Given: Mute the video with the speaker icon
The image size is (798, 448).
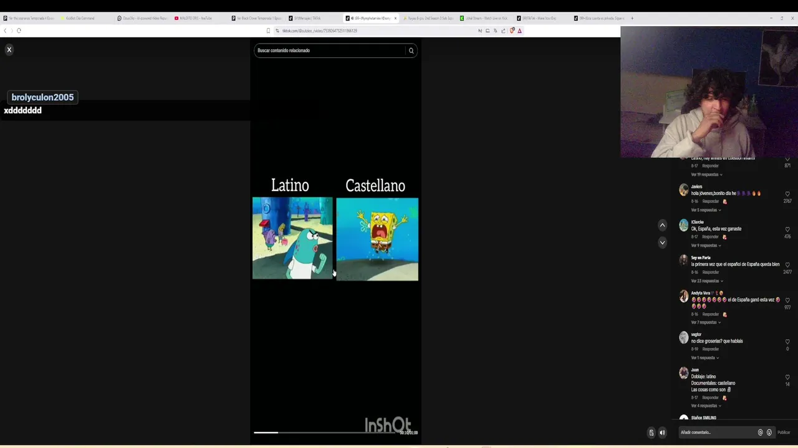Looking at the screenshot, I should pyautogui.click(x=662, y=433).
